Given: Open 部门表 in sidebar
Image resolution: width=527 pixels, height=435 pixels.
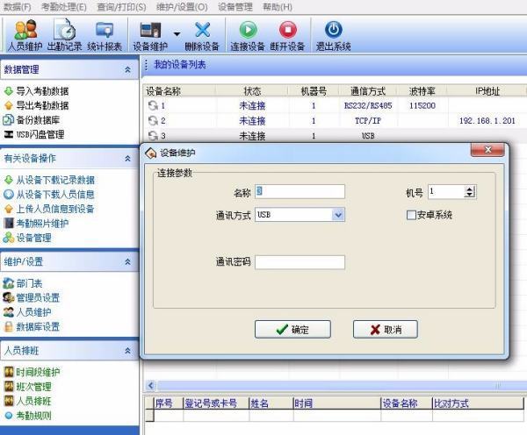Looking at the screenshot, I should 23,283.
